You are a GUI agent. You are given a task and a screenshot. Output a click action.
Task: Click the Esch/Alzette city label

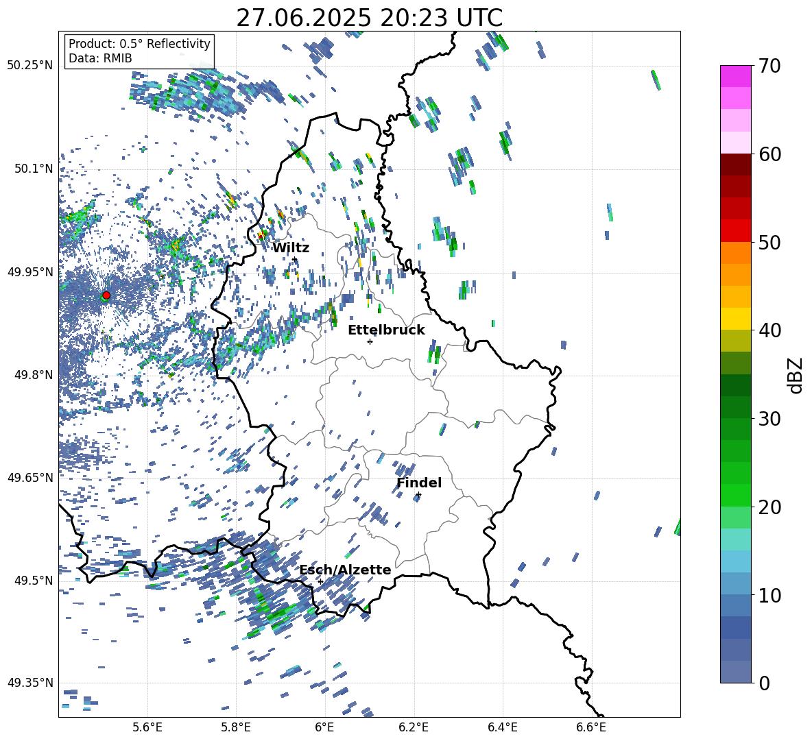346,570
